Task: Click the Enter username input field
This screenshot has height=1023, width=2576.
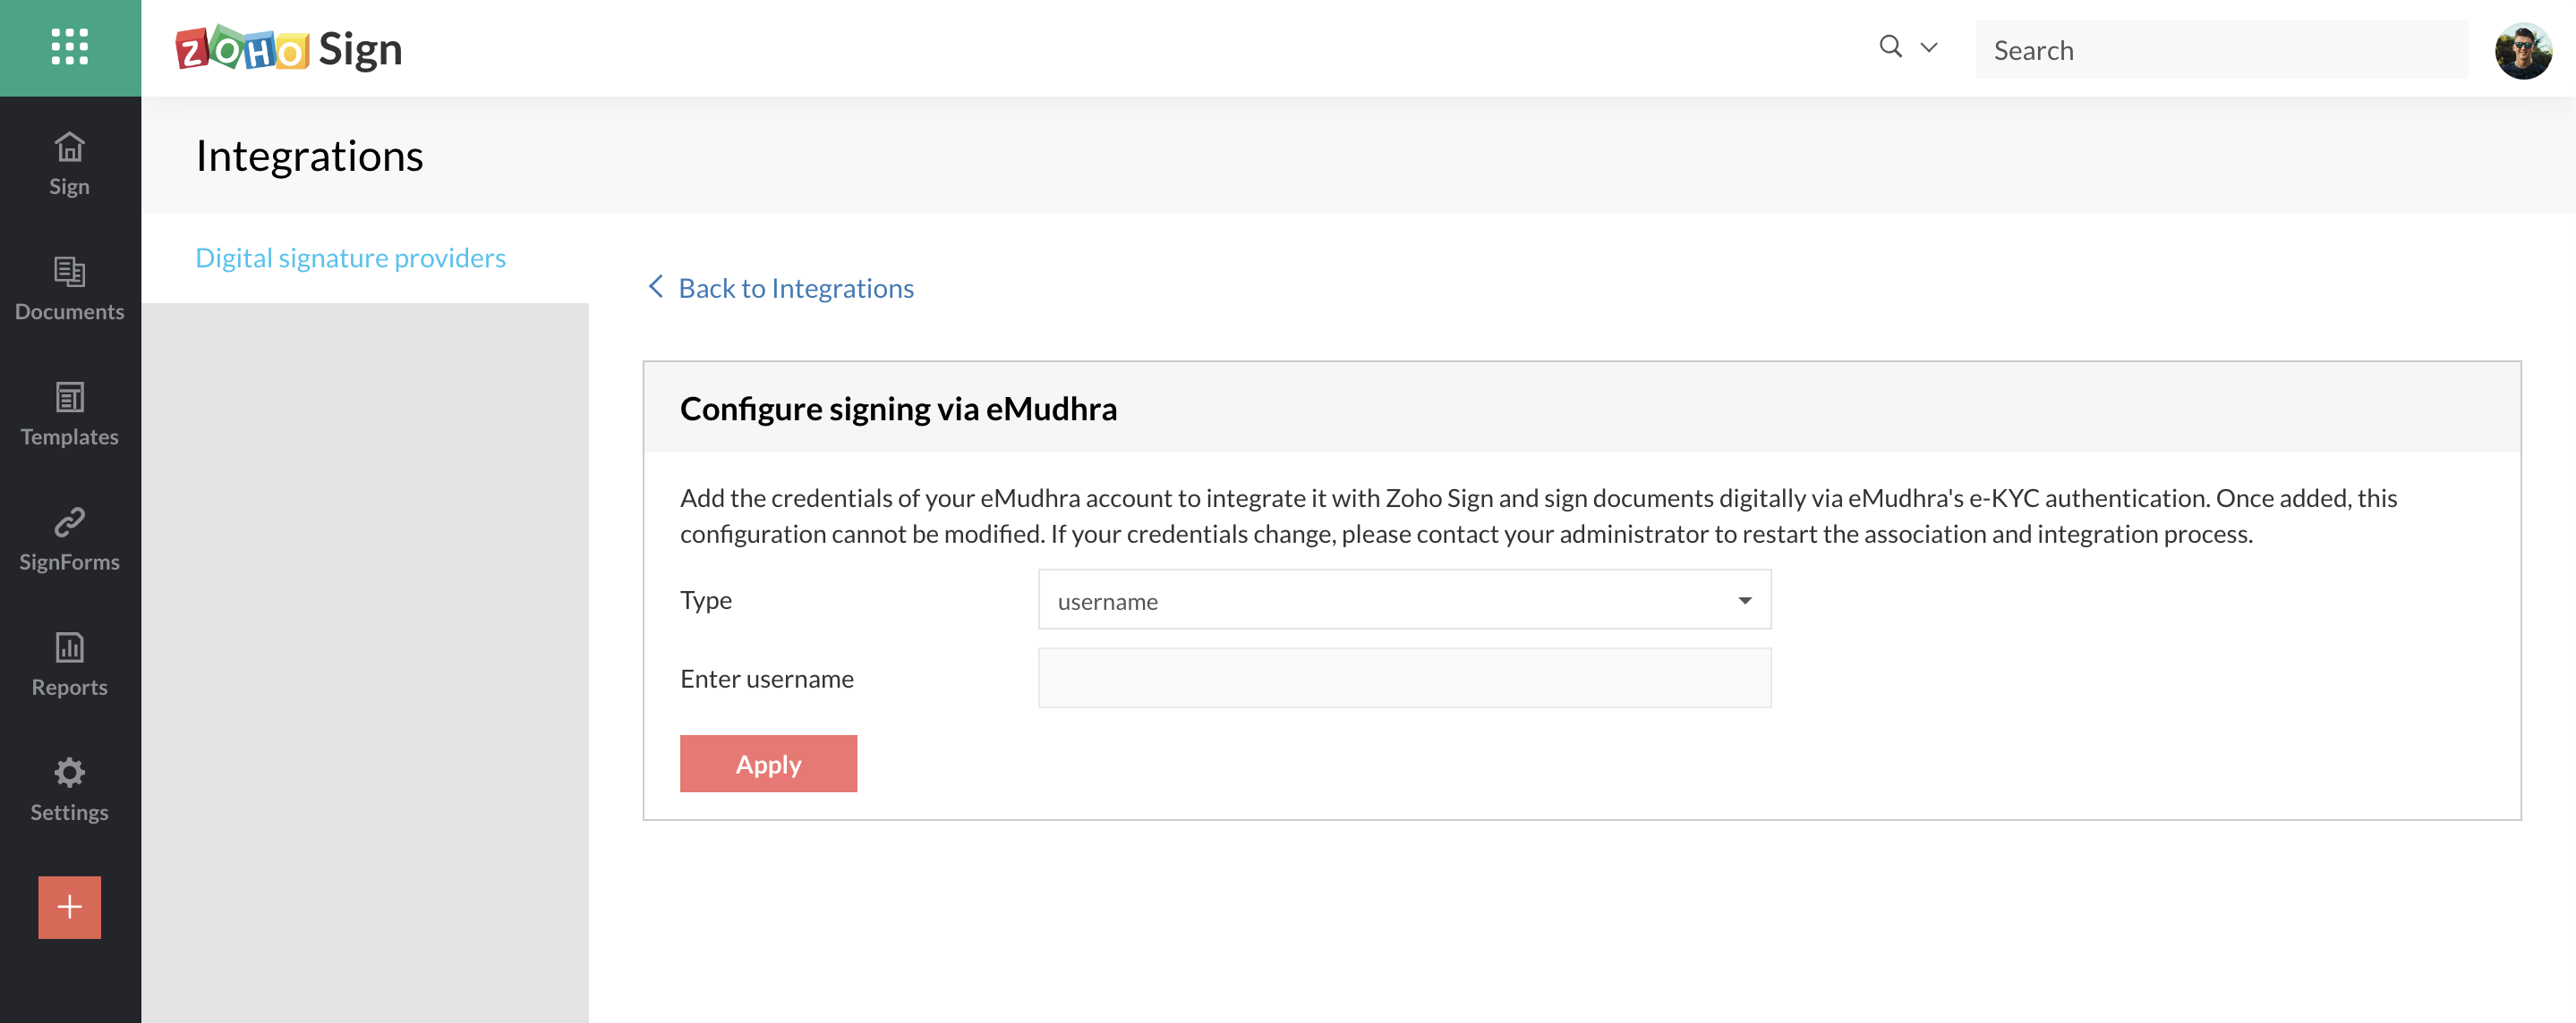Action: tap(1404, 679)
